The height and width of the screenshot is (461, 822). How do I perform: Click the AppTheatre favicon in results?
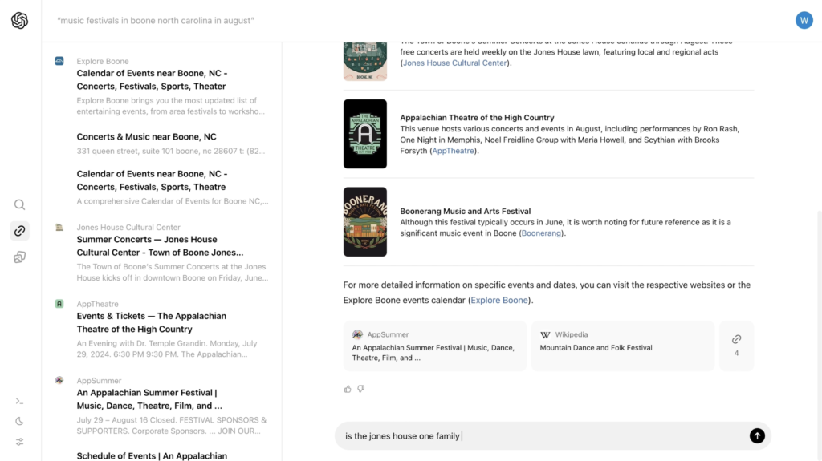click(x=59, y=304)
